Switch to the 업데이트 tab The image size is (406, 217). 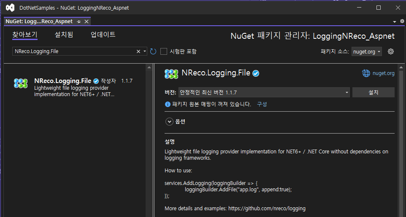point(103,35)
